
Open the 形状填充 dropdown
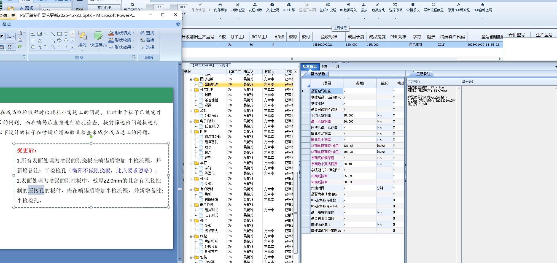tap(134, 33)
